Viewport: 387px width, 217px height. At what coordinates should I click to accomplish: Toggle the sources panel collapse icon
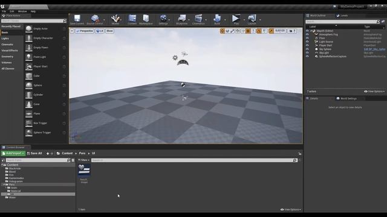pyautogui.click(x=3, y=160)
